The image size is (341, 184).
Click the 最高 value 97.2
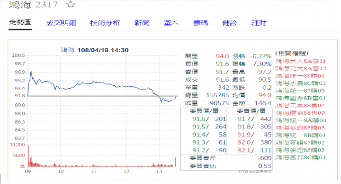(265, 72)
